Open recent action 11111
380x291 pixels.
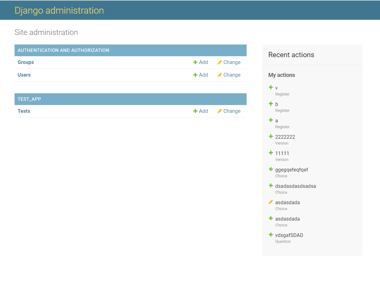pos(282,154)
